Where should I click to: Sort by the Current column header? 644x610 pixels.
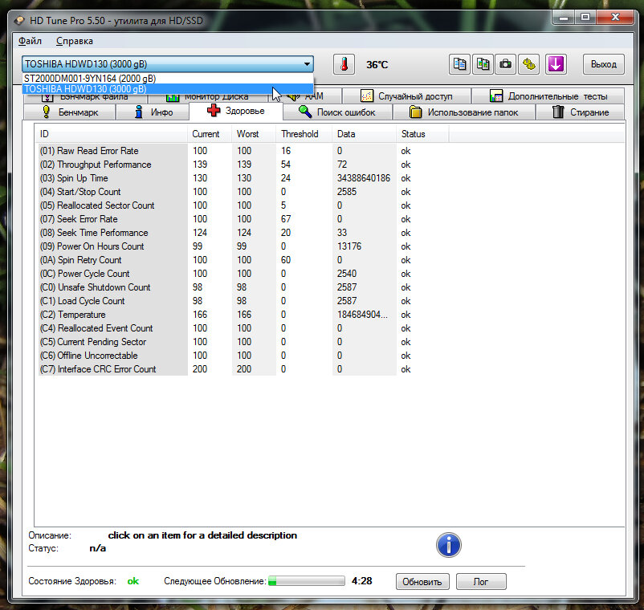[210, 134]
